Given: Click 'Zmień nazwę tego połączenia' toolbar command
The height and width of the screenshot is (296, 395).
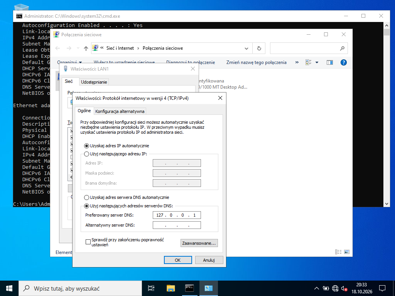Looking at the screenshot, I should click(x=257, y=62).
